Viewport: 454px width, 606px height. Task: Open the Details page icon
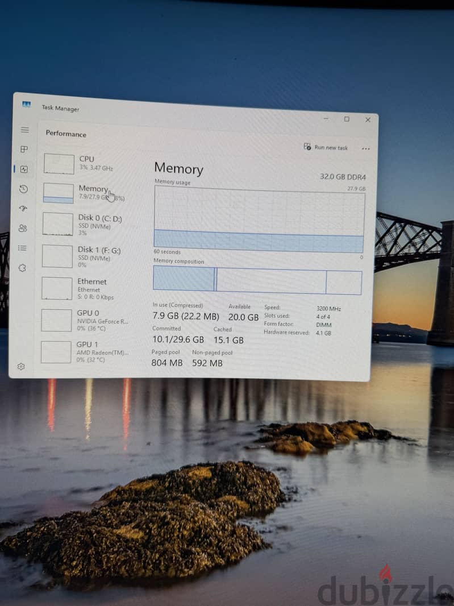pos(22,248)
